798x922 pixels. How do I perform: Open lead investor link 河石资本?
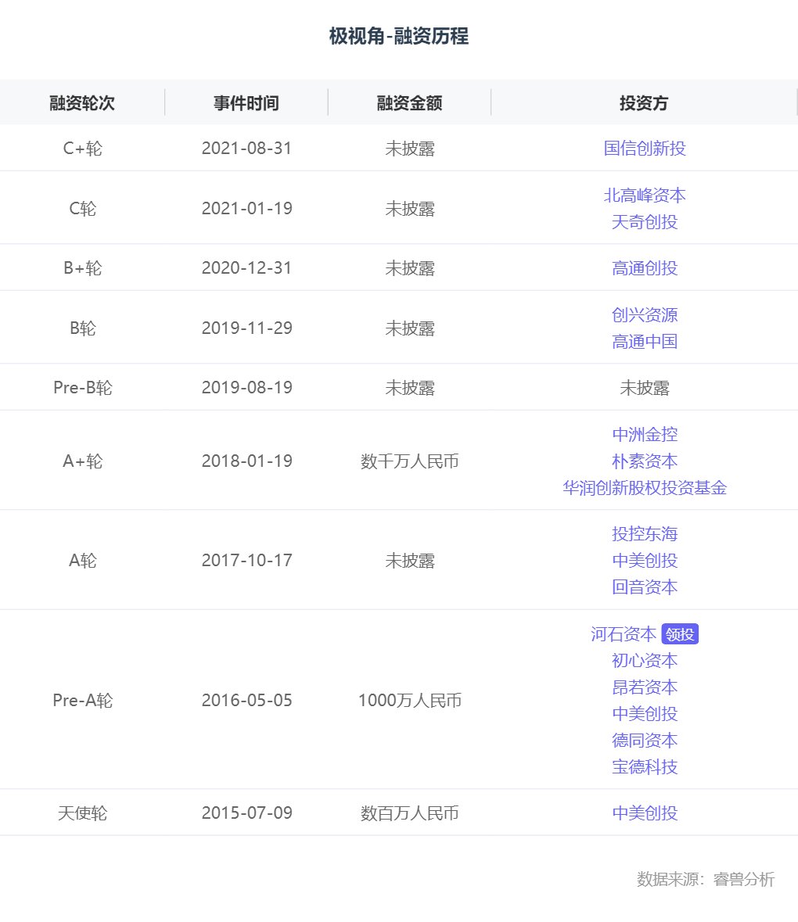[624, 634]
